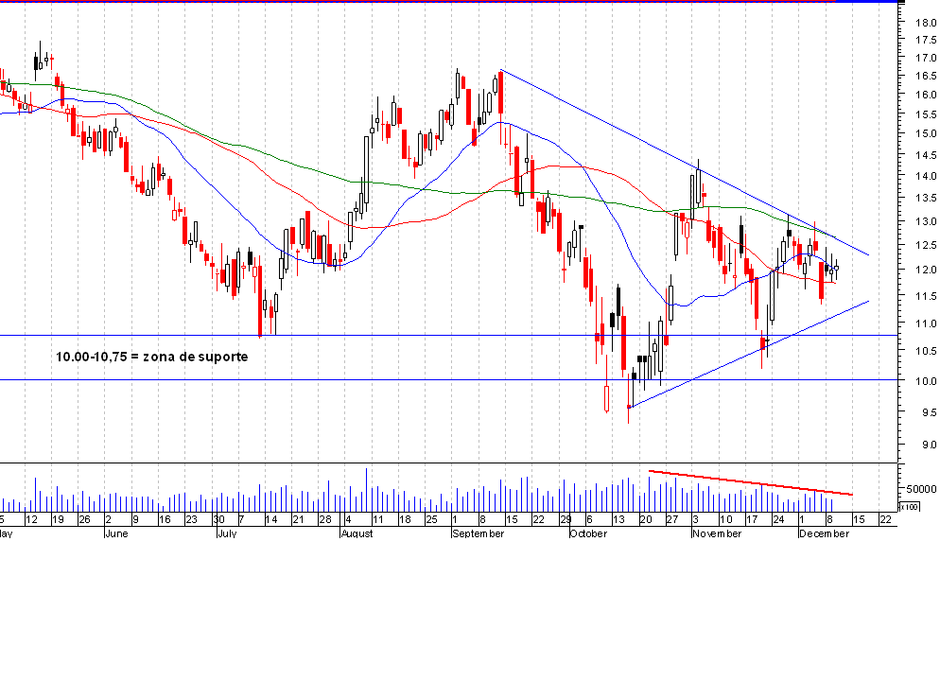Click the 10.5 price axis label
This screenshot has height=681, width=940.
click(926, 351)
